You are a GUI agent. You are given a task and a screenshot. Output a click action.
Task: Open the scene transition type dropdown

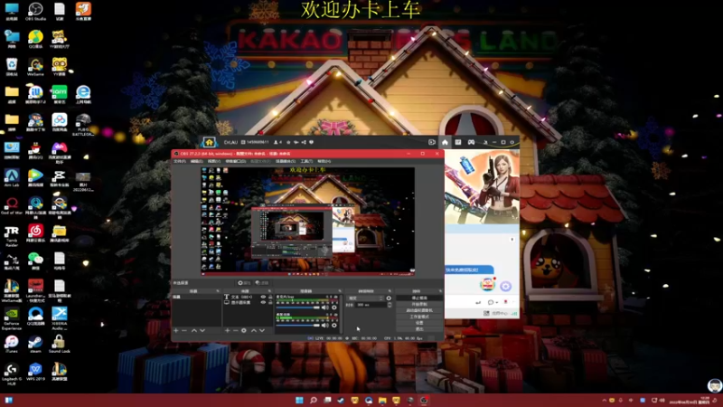point(365,298)
